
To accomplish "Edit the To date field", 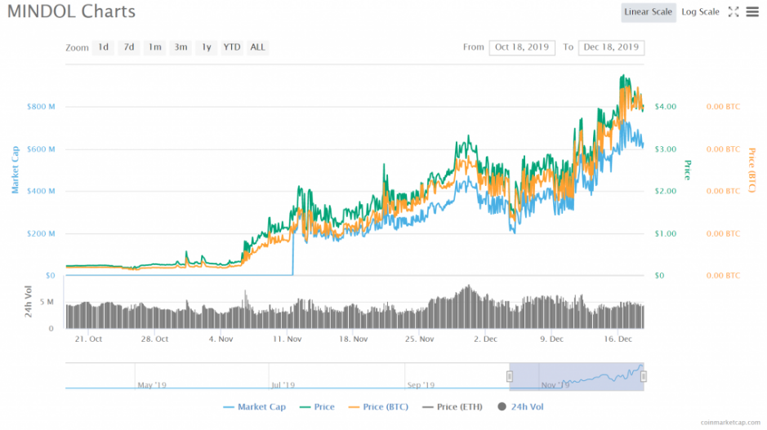I will (611, 47).
